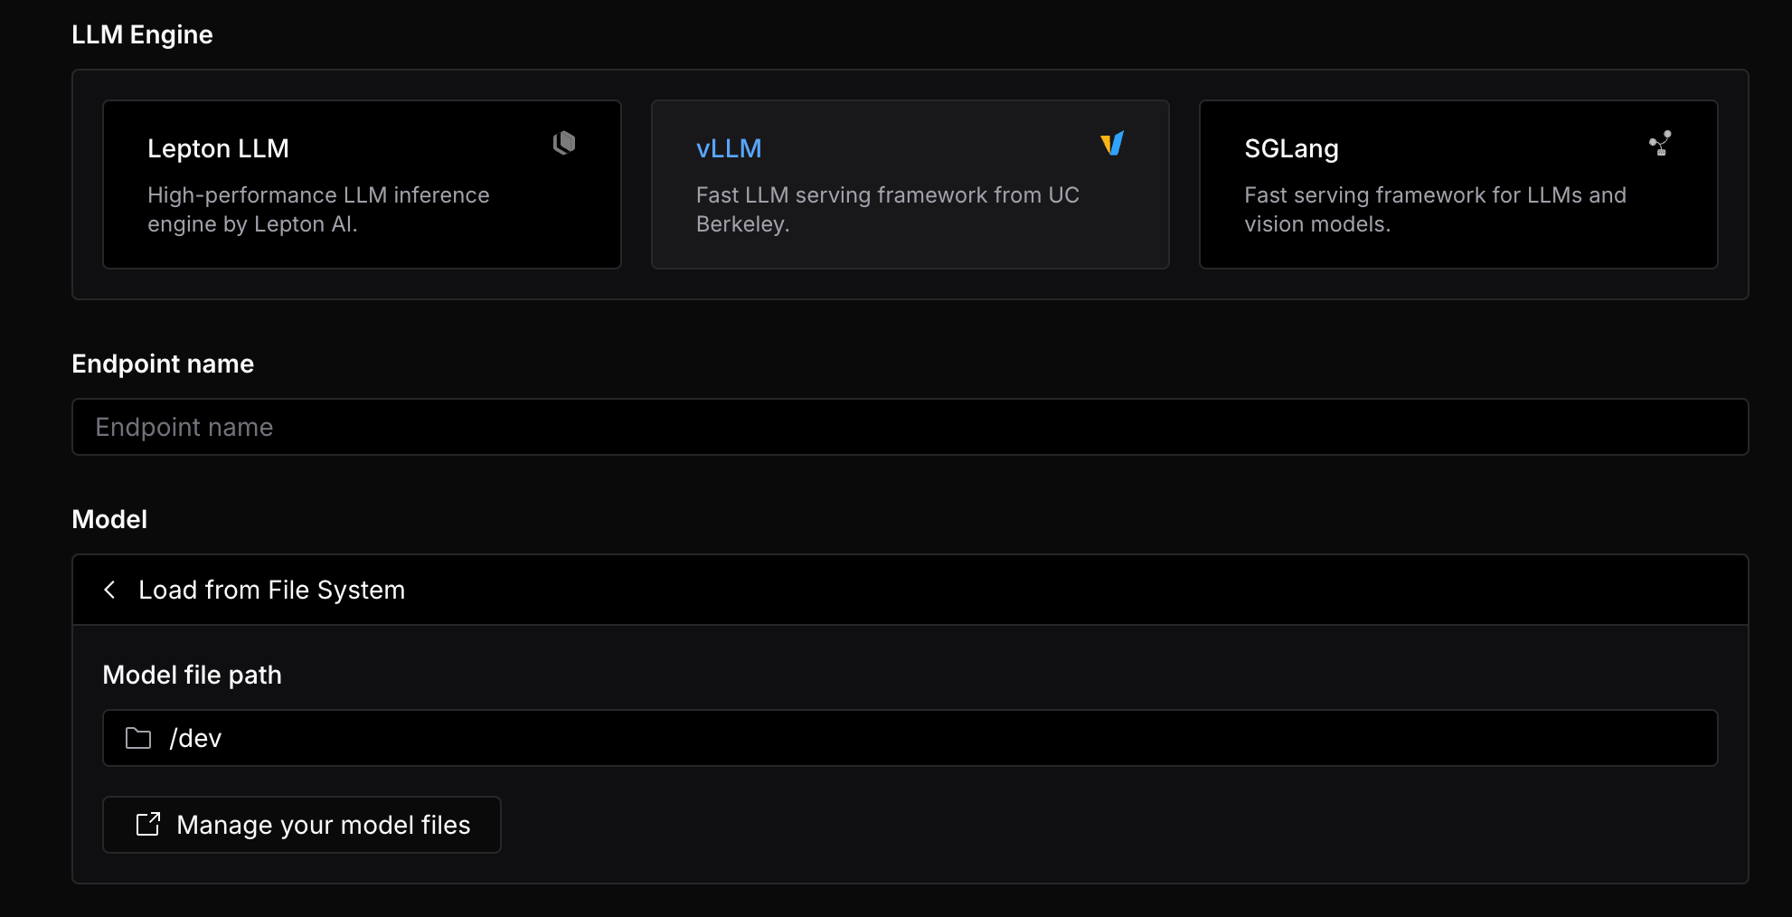The image size is (1792, 917).
Task: Click the external link icon on Manage files
Action: (x=148, y=824)
